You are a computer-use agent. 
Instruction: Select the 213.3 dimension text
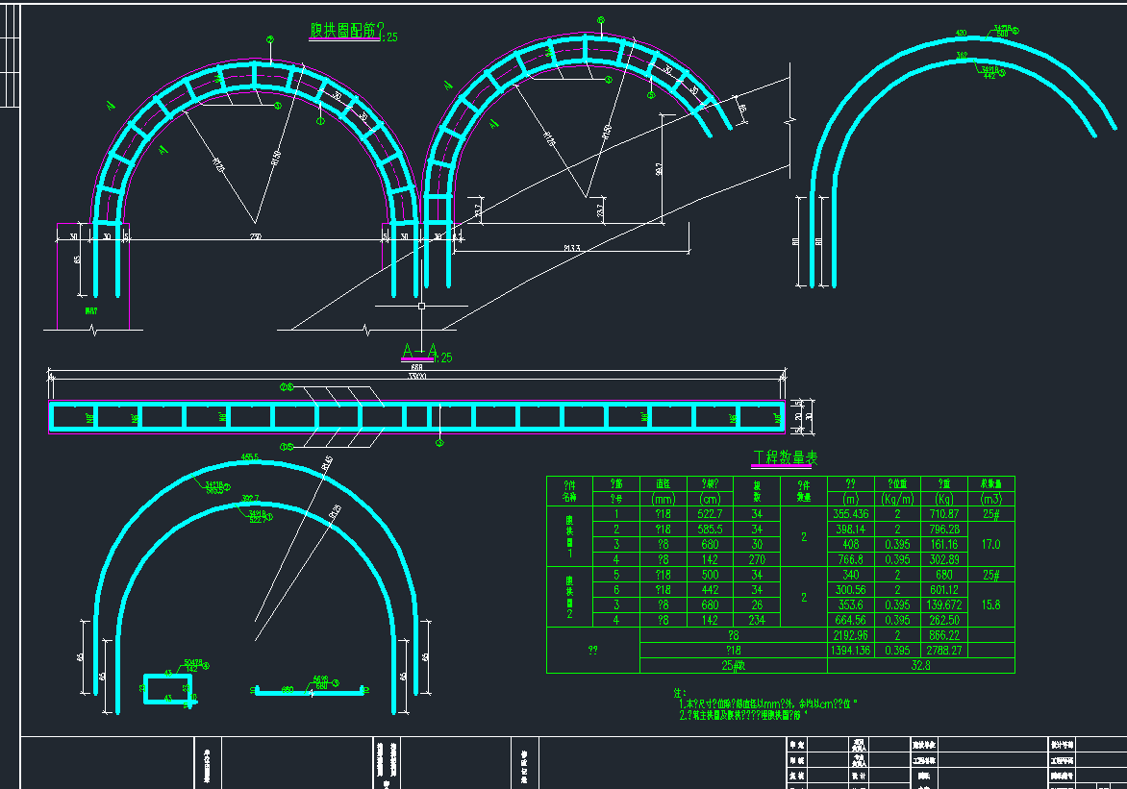coord(572,248)
